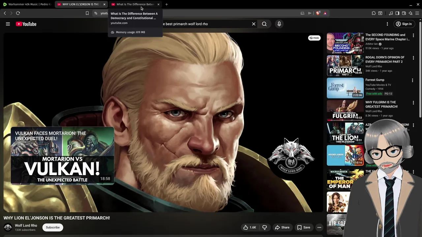
Task: Open the Wolf Lord Rho channel avatar
Action: coord(8,227)
